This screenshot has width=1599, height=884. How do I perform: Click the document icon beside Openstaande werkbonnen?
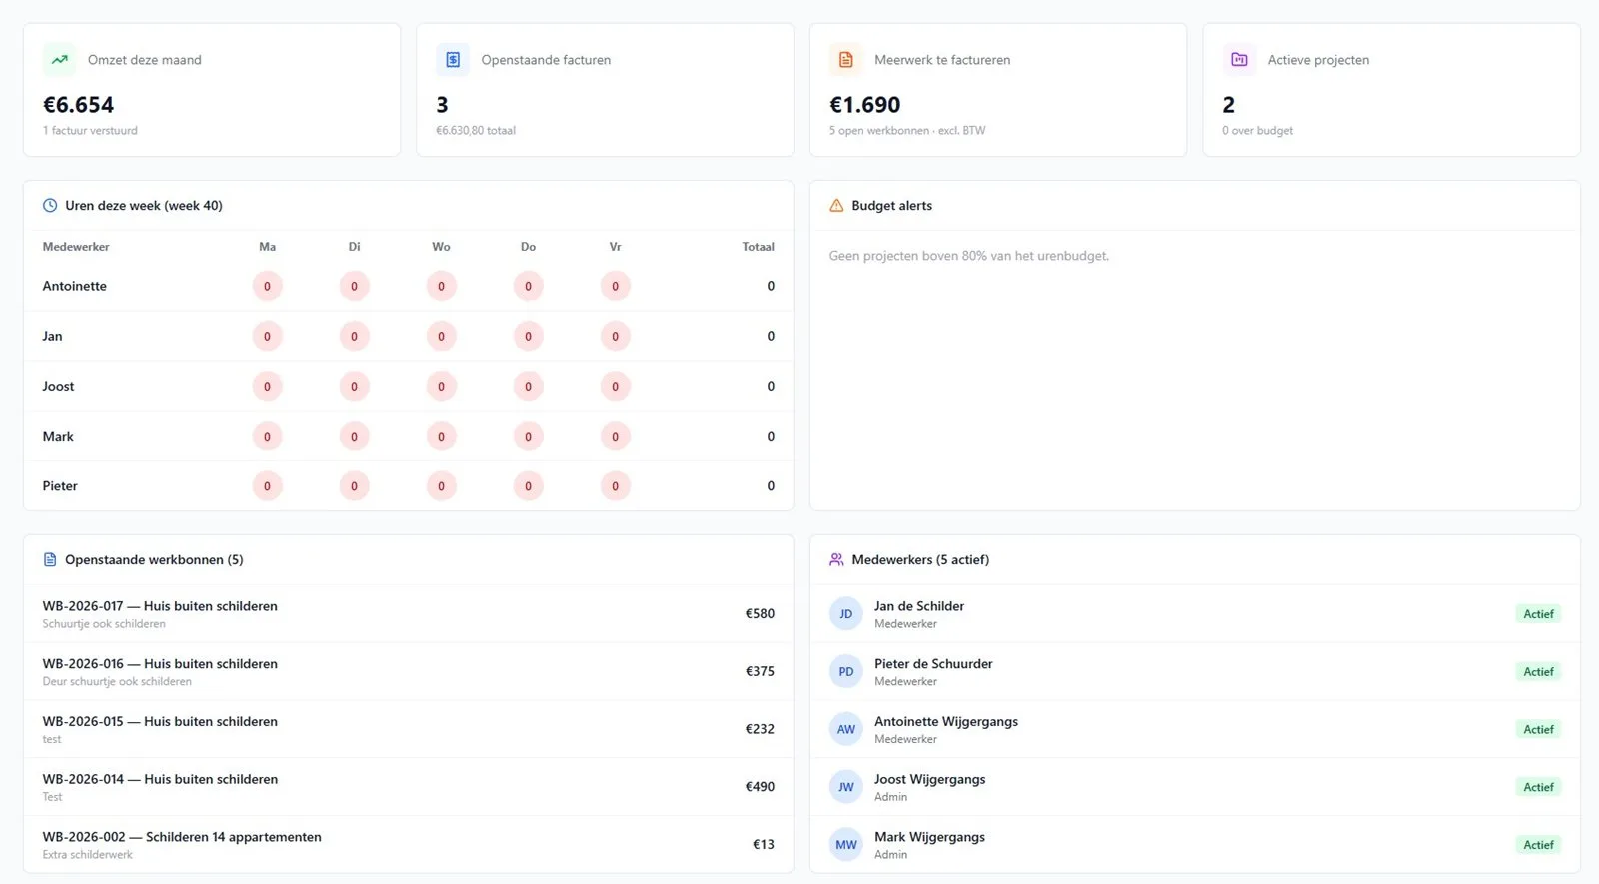tap(50, 560)
